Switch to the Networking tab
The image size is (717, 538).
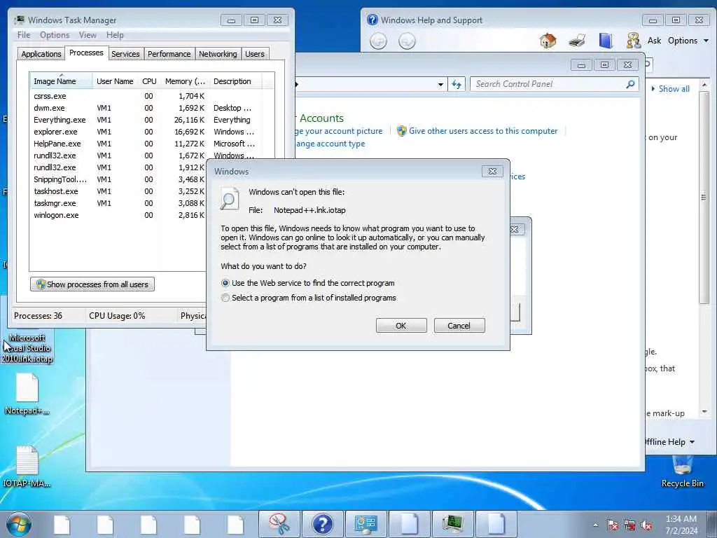(218, 54)
